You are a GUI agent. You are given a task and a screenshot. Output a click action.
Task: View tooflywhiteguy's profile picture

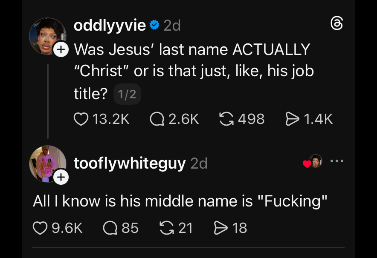(47, 163)
